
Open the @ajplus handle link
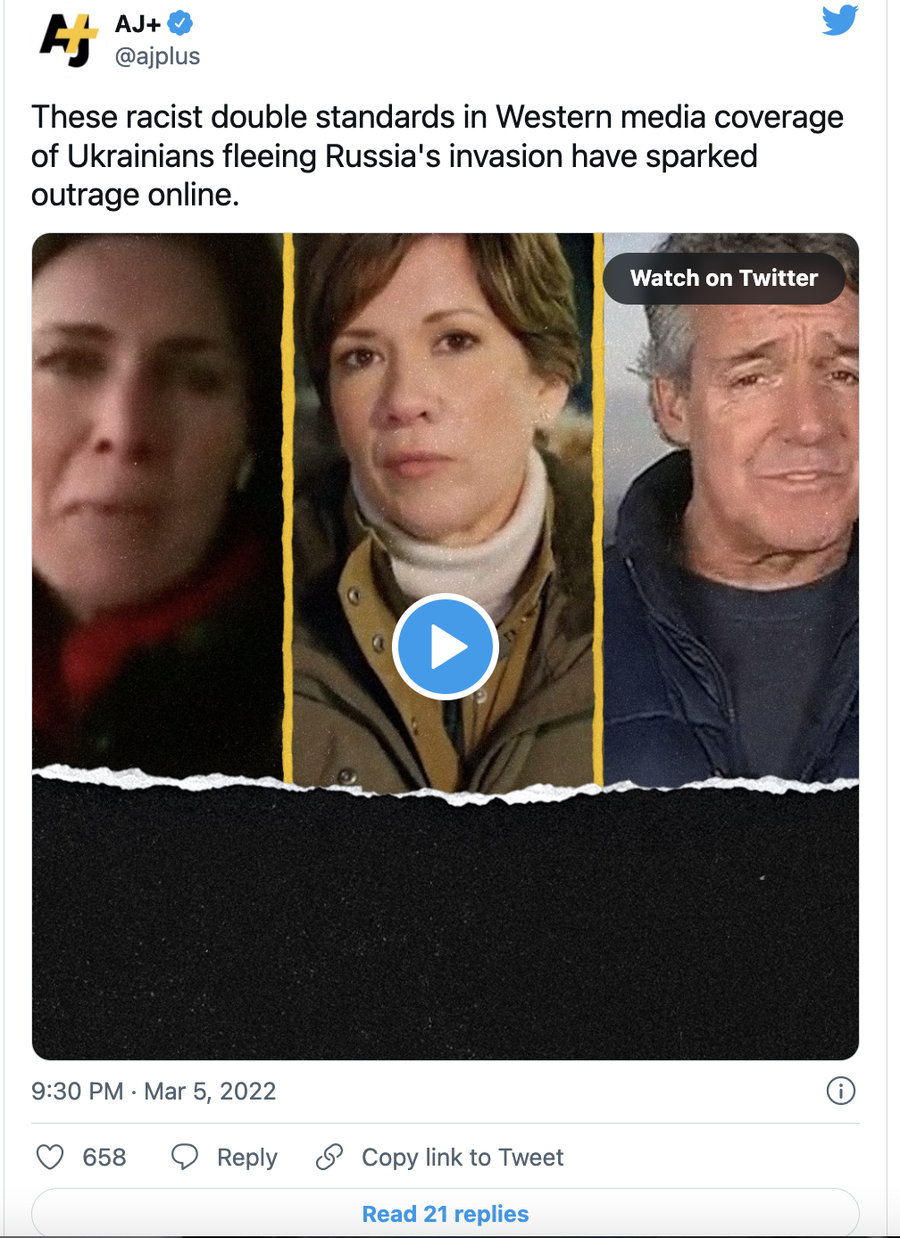157,56
